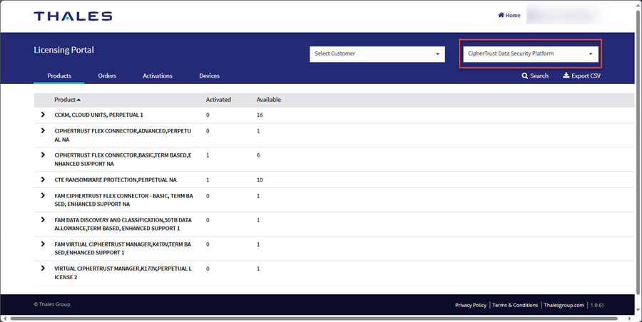Expand FAM Virtual CipherTrust Manager K470V row
This screenshot has height=322, width=642.
point(43,244)
